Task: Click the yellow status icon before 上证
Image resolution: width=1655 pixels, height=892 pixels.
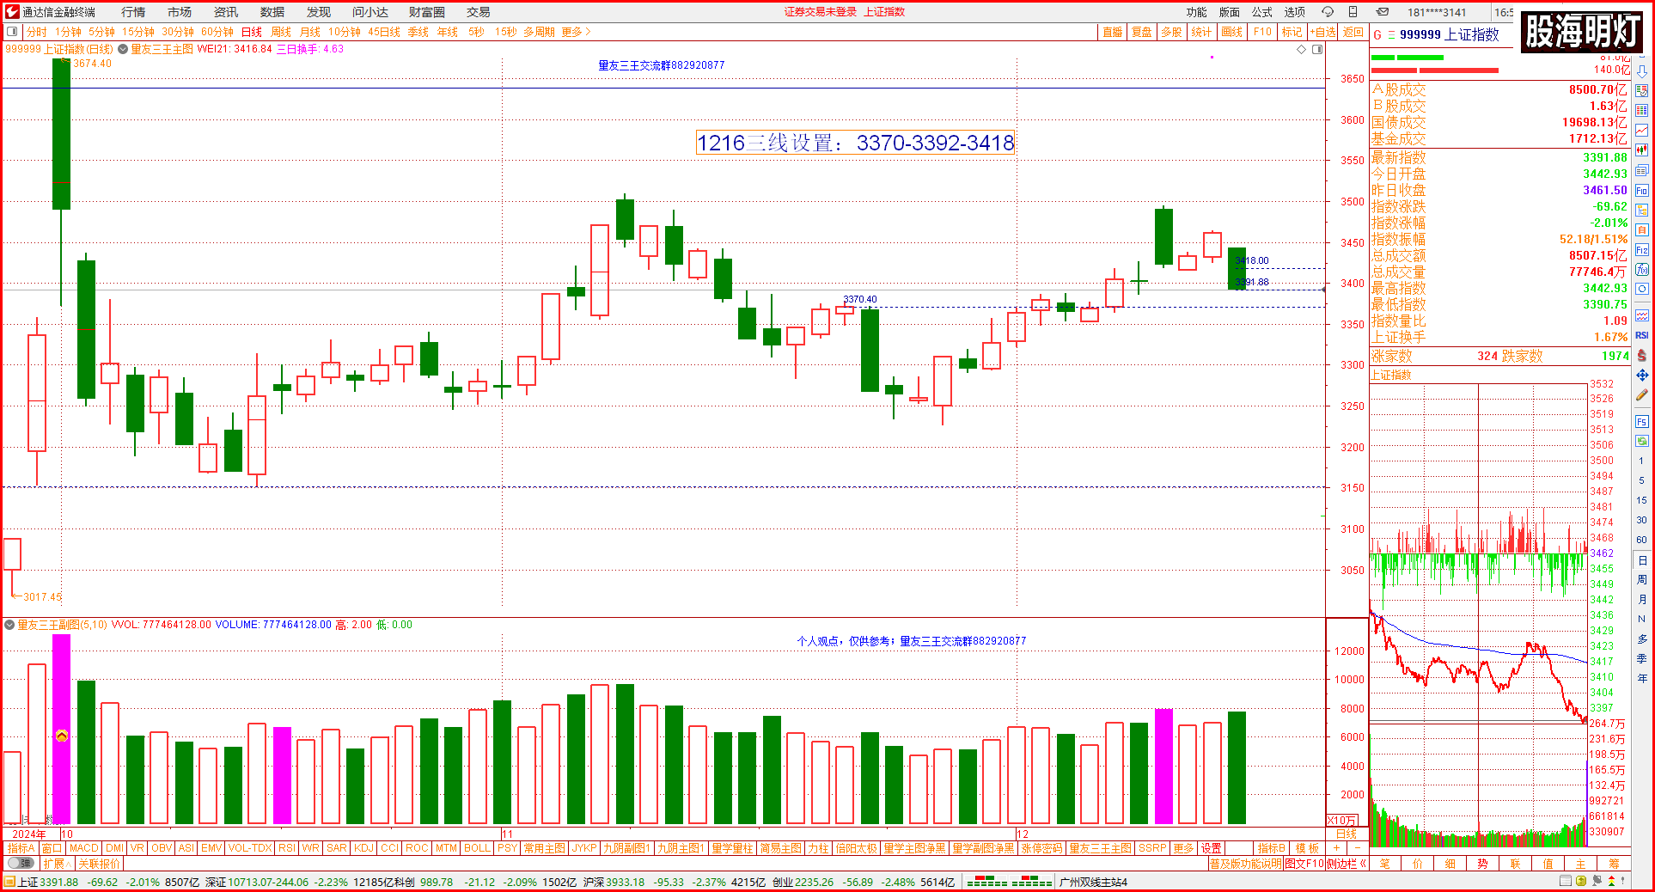Action: point(9,882)
